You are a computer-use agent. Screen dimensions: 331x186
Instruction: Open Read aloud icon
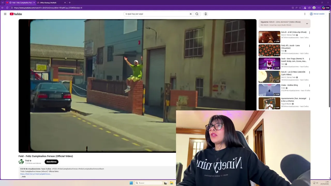[296, 8]
